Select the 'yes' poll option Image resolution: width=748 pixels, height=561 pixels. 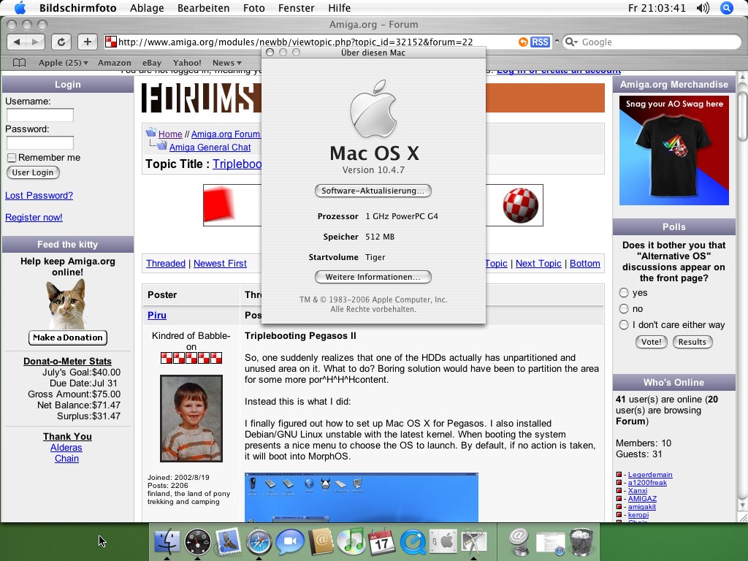[x=624, y=293]
